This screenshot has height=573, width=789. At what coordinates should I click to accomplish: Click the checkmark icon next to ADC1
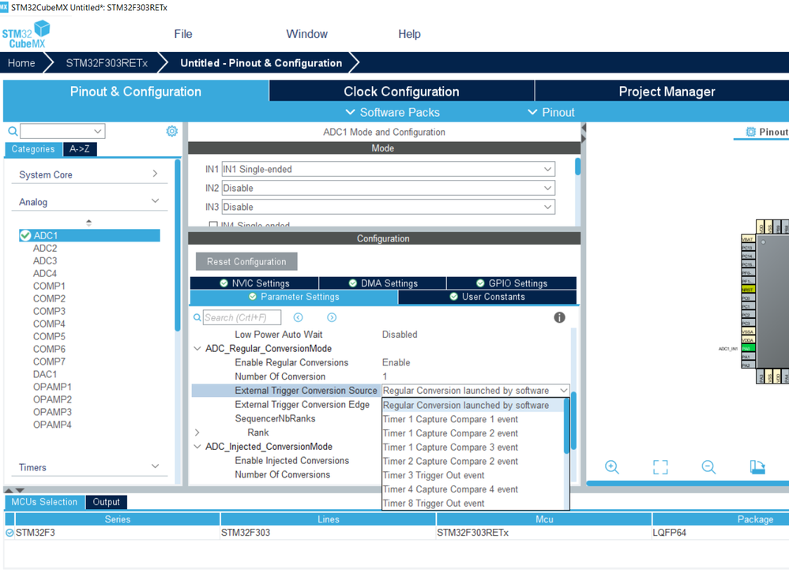25,235
